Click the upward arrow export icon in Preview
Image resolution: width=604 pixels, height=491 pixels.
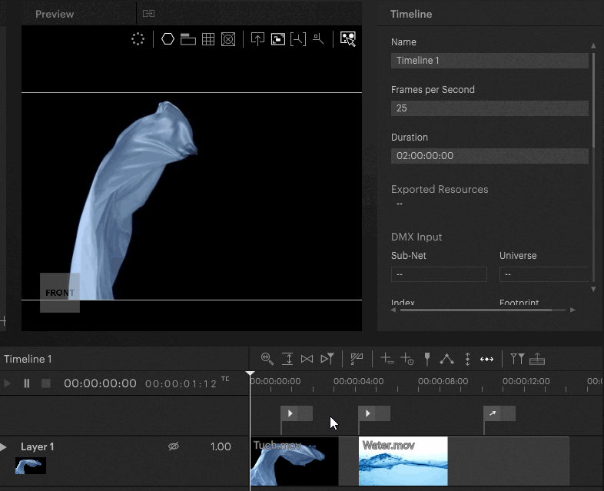click(x=257, y=39)
